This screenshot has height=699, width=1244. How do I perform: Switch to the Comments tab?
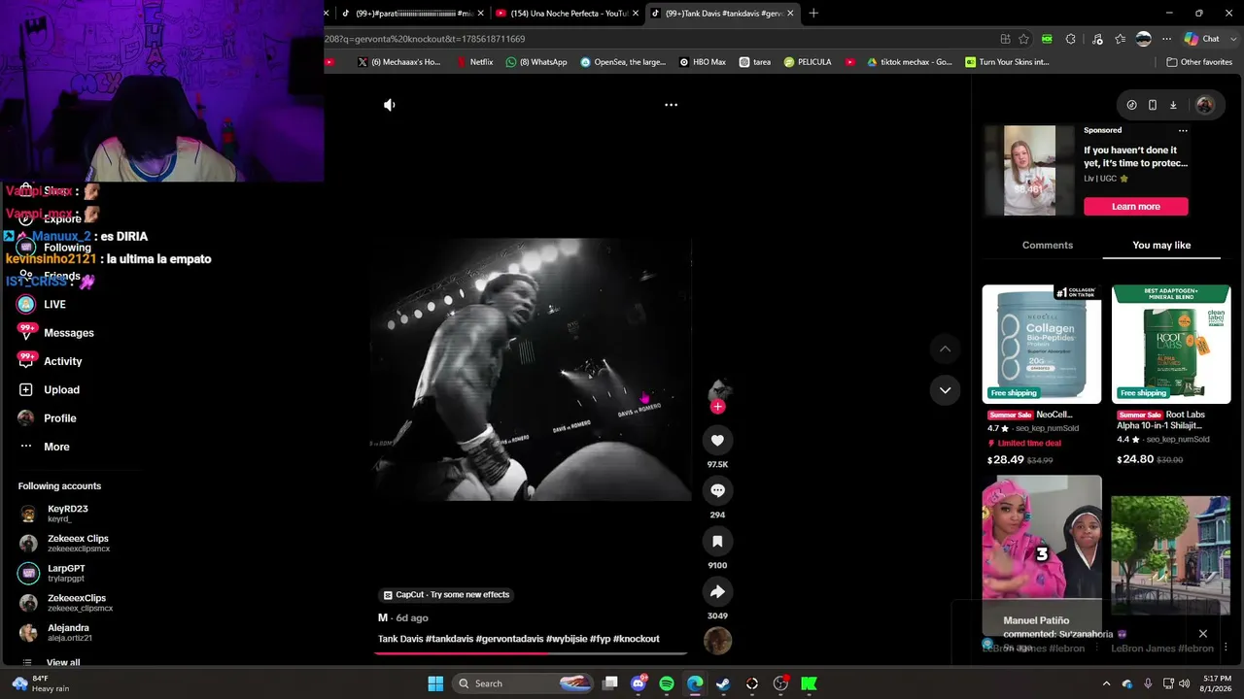coord(1048,246)
